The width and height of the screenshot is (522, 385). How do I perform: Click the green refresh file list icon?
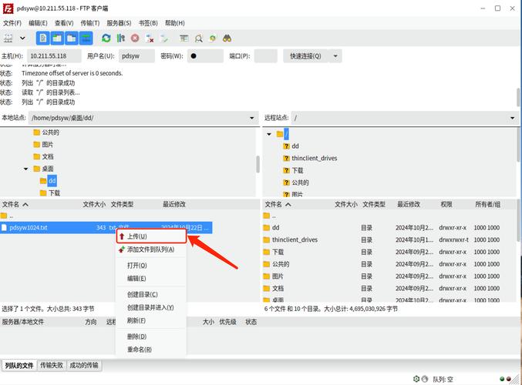point(106,38)
